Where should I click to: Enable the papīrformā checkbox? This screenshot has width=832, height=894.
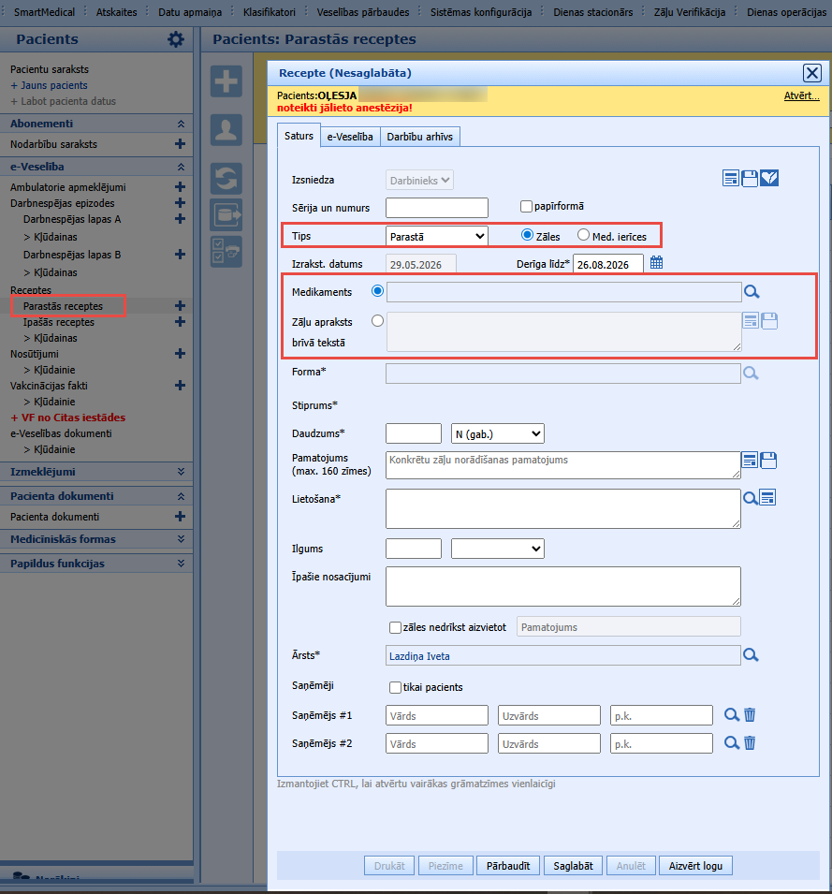point(526,206)
